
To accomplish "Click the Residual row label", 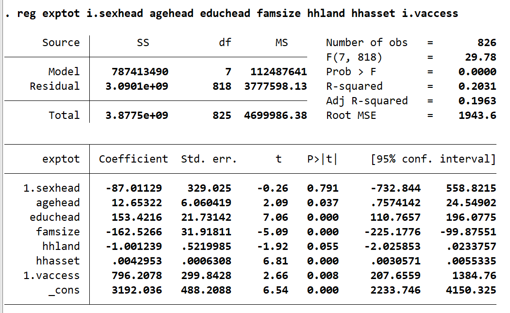I will click(x=54, y=86).
